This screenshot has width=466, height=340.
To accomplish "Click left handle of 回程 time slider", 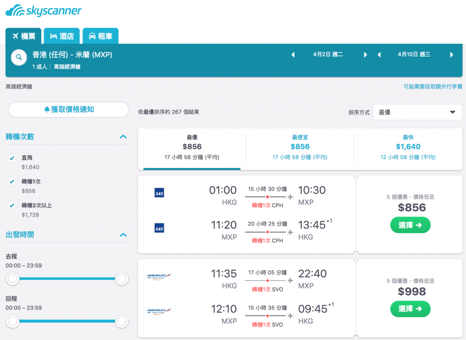I will tap(12, 321).
